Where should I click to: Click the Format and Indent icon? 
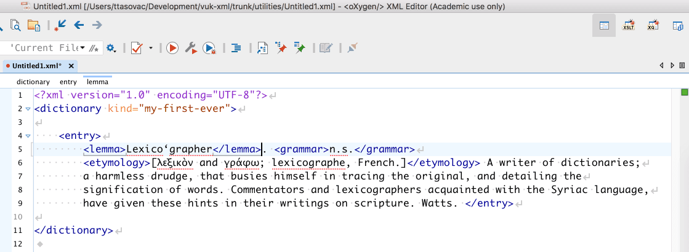click(236, 47)
